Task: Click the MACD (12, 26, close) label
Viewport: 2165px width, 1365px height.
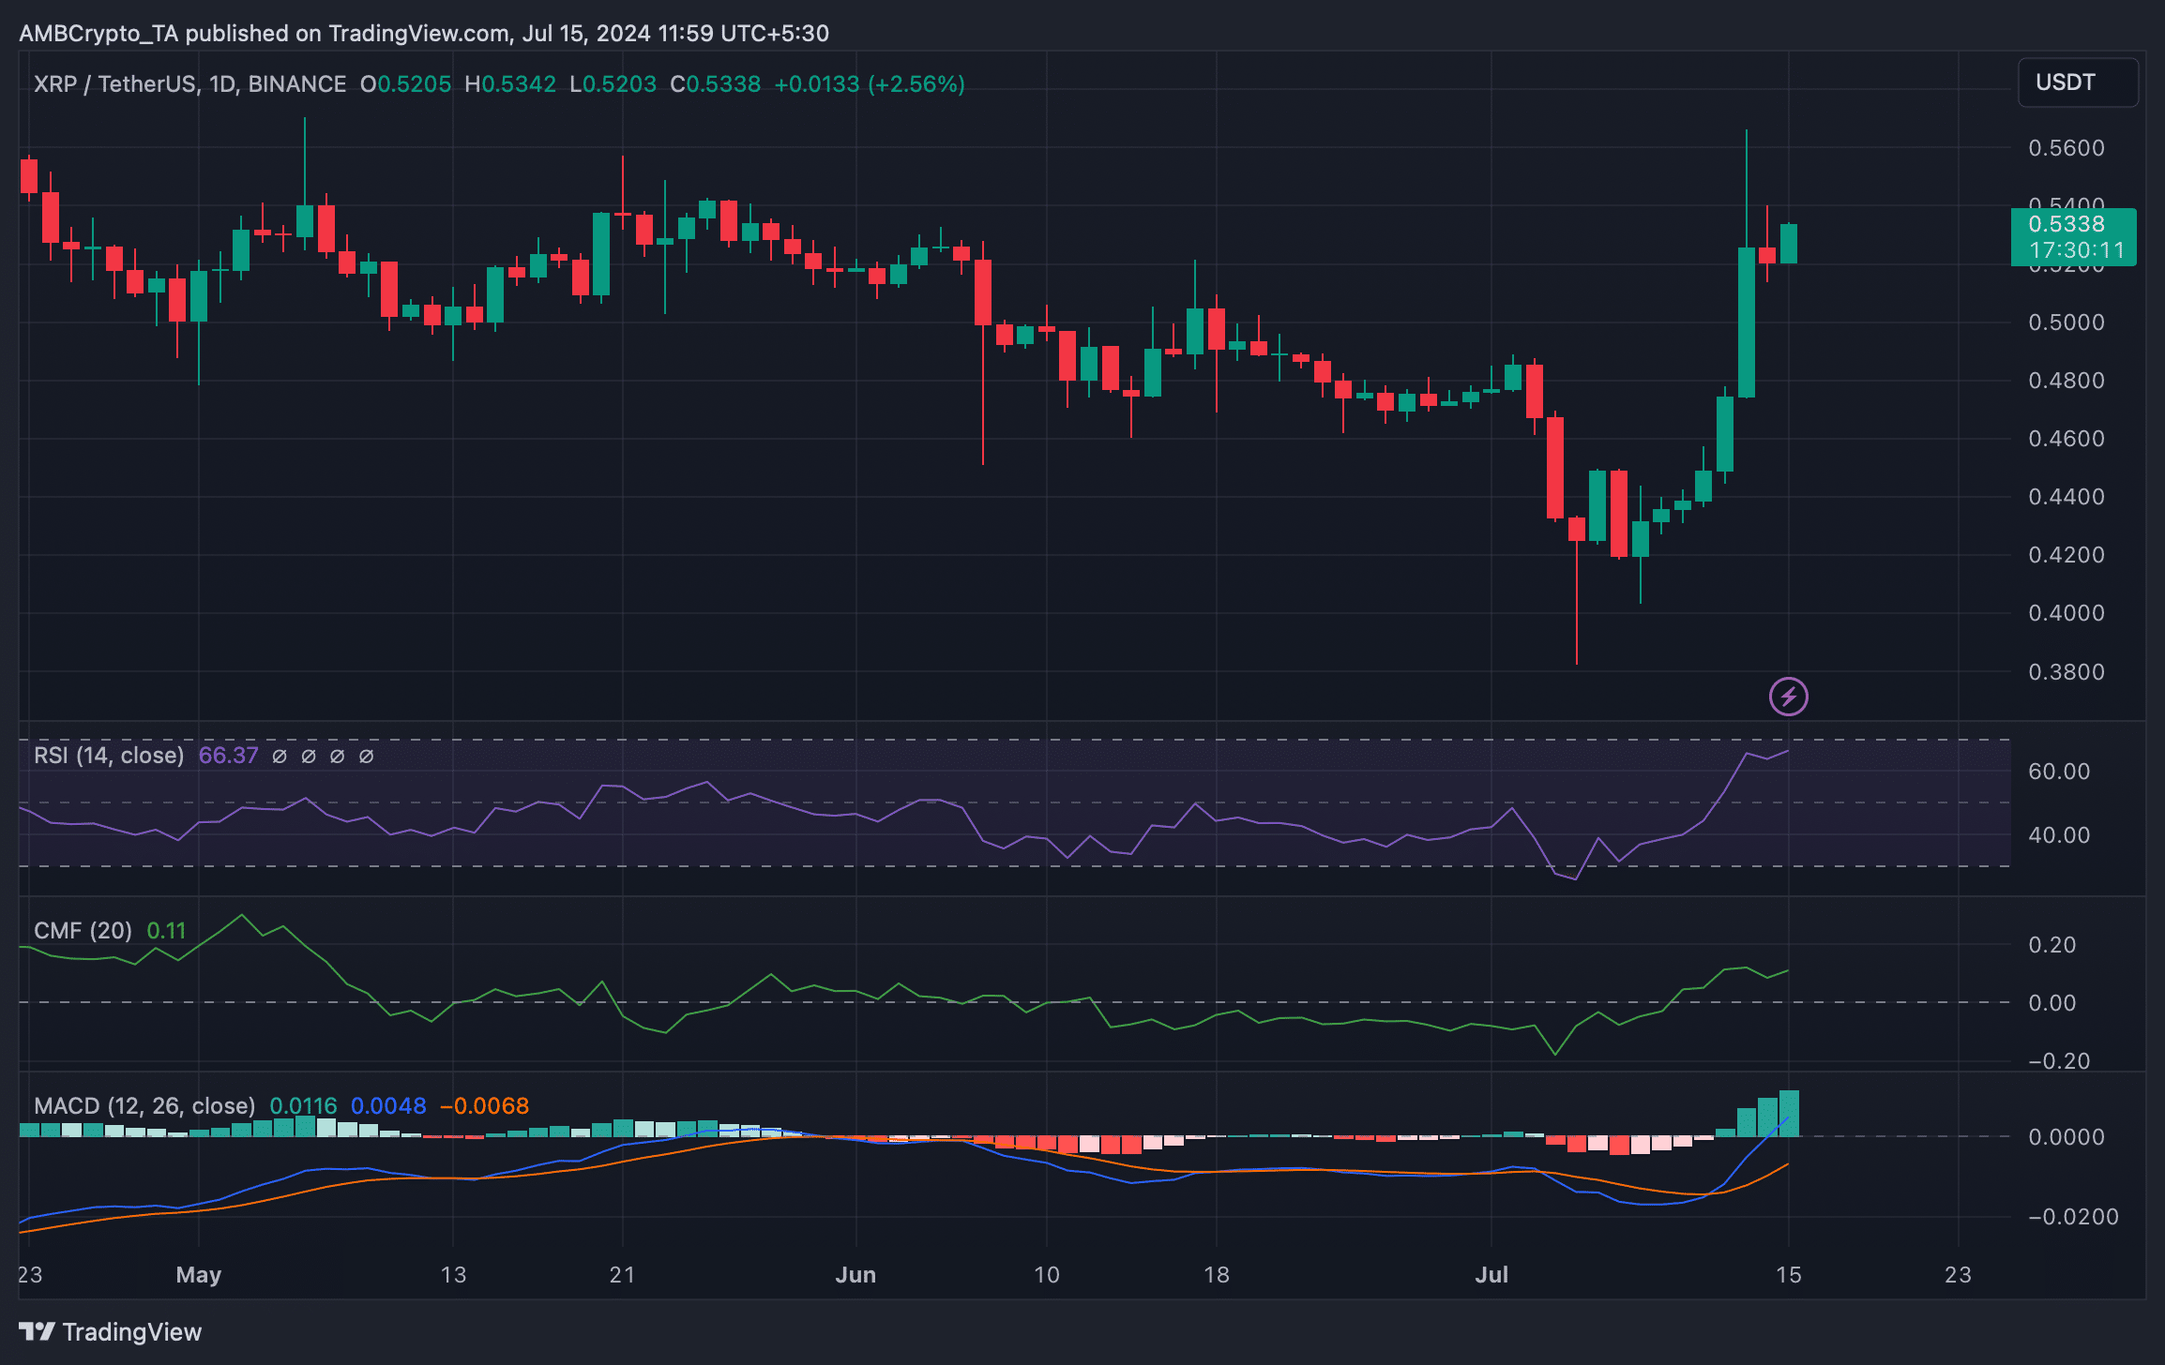Action: pos(144,1106)
